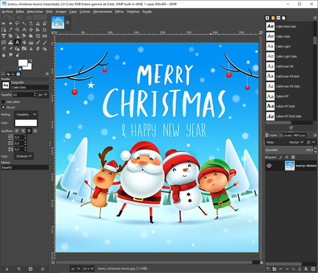
Task: Swap foreground and background colors arrow
Action: click(30, 60)
